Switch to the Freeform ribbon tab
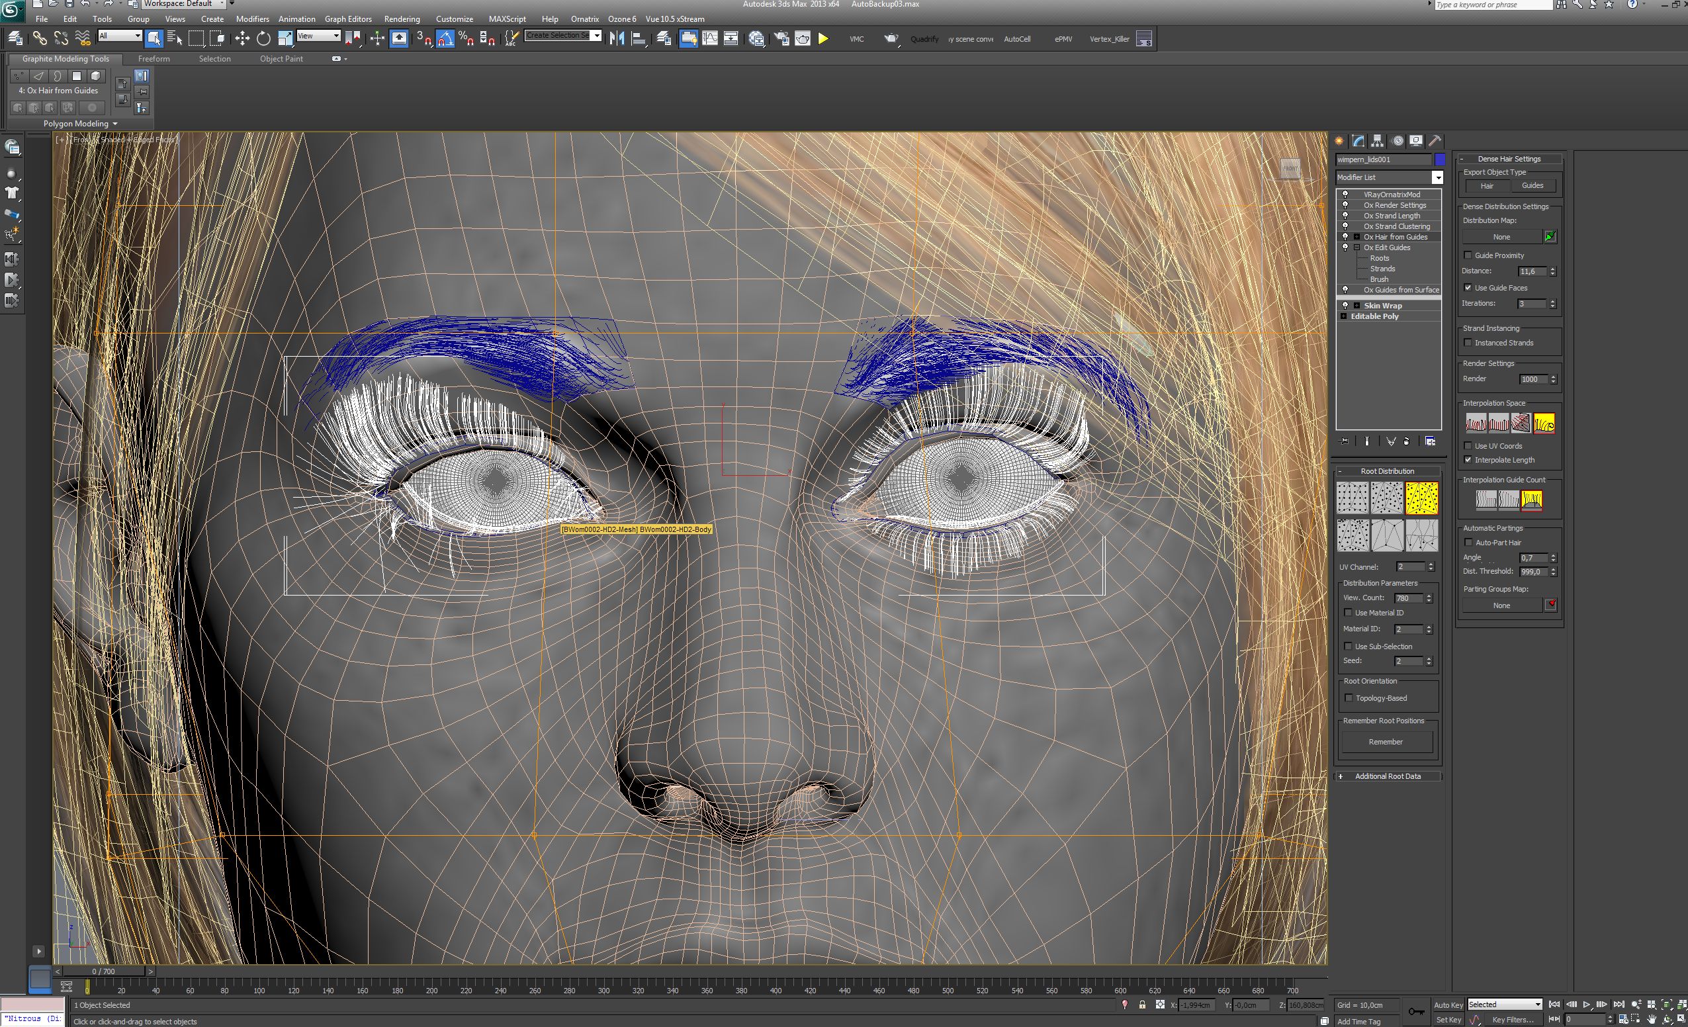Image resolution: width=1688 pixels, height=1027 pixels. 154,59
